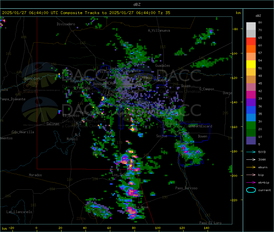
Task: Click the 'A_Villanueva' place label on map
Action: click(159, 30)
